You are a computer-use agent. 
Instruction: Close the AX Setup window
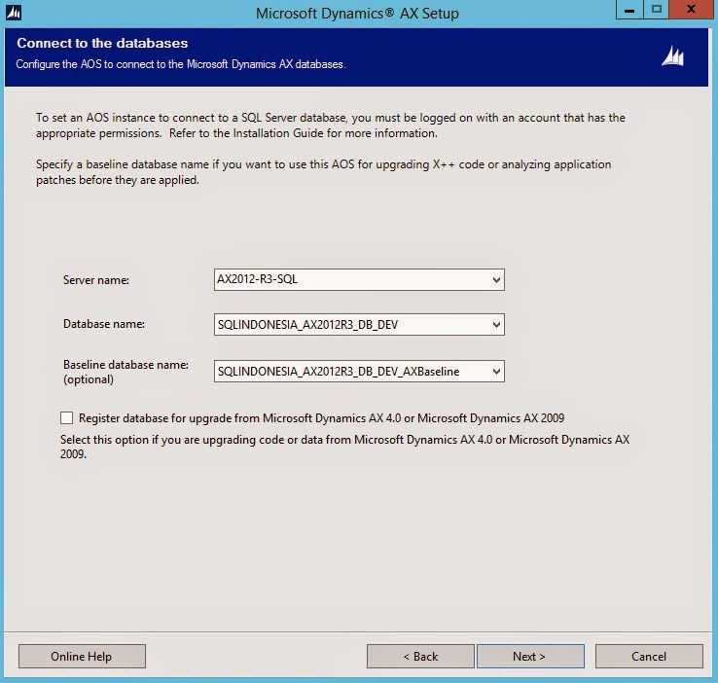point(691,10)
